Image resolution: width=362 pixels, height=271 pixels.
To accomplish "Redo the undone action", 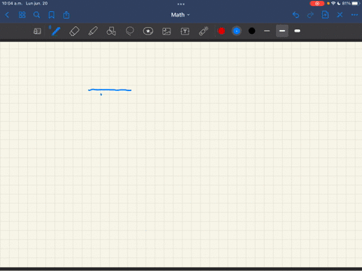I will pyautogui.click(x=311, y=15).
